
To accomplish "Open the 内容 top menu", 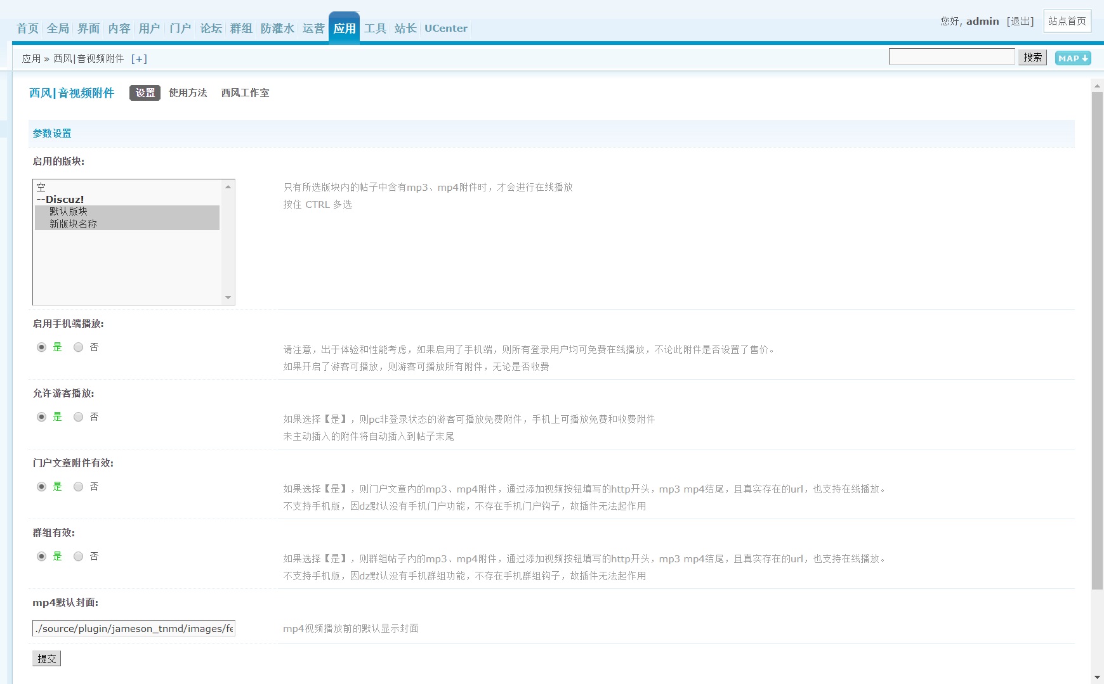I will click(119, 29).
